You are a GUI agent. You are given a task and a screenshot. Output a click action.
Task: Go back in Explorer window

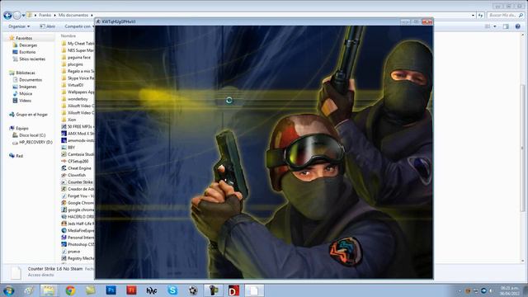click(7, 15)
